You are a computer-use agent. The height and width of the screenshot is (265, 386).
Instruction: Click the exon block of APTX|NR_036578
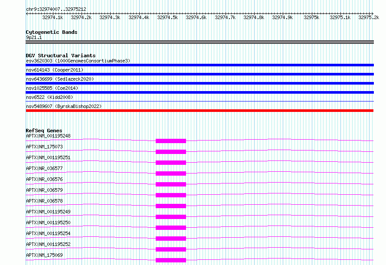click(x=171, y=206)
